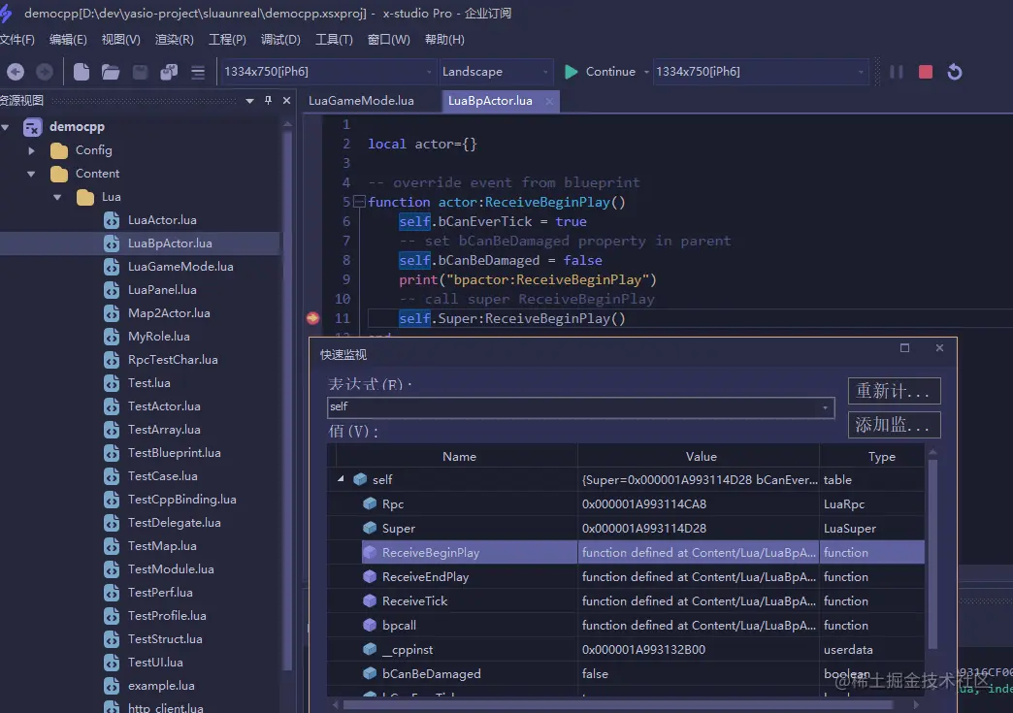Open TestBlueprint.lua in the file tree
The width and height of the screenshot is (1013, 713).
(174, 453)
